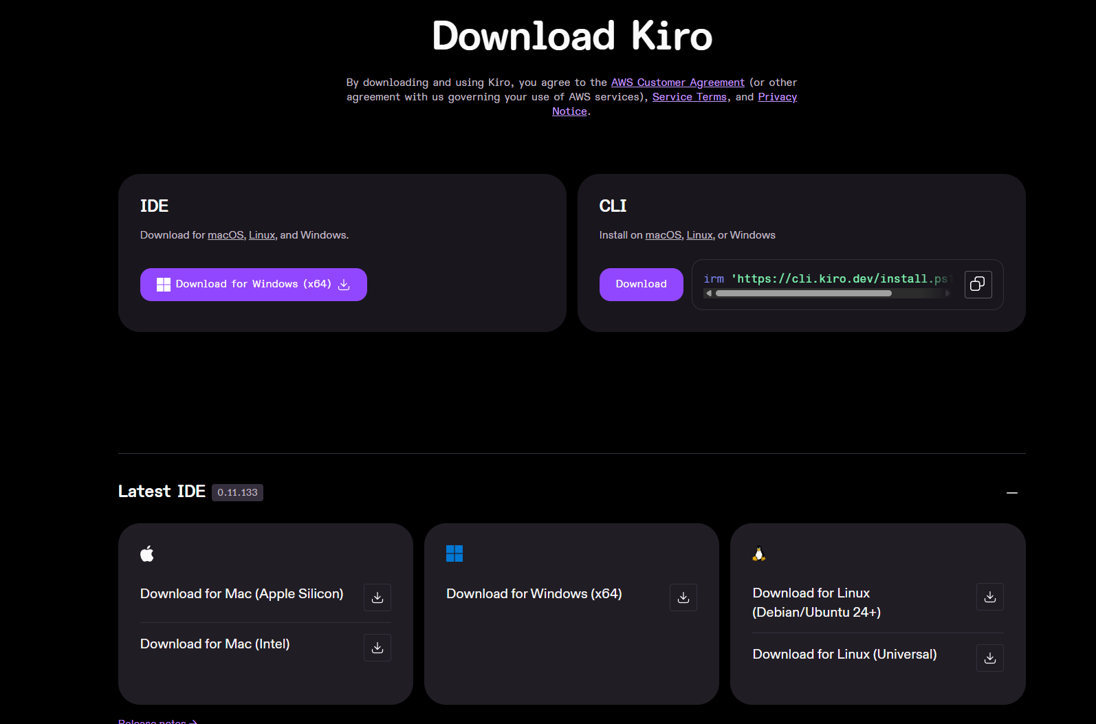The height and width of the screenshot is (724, 1096).
Task: Copy the CLI install command
Action: tap(978, 284)
